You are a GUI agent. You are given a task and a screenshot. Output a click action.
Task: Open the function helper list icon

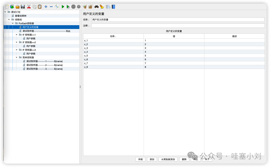click(108, 7)
